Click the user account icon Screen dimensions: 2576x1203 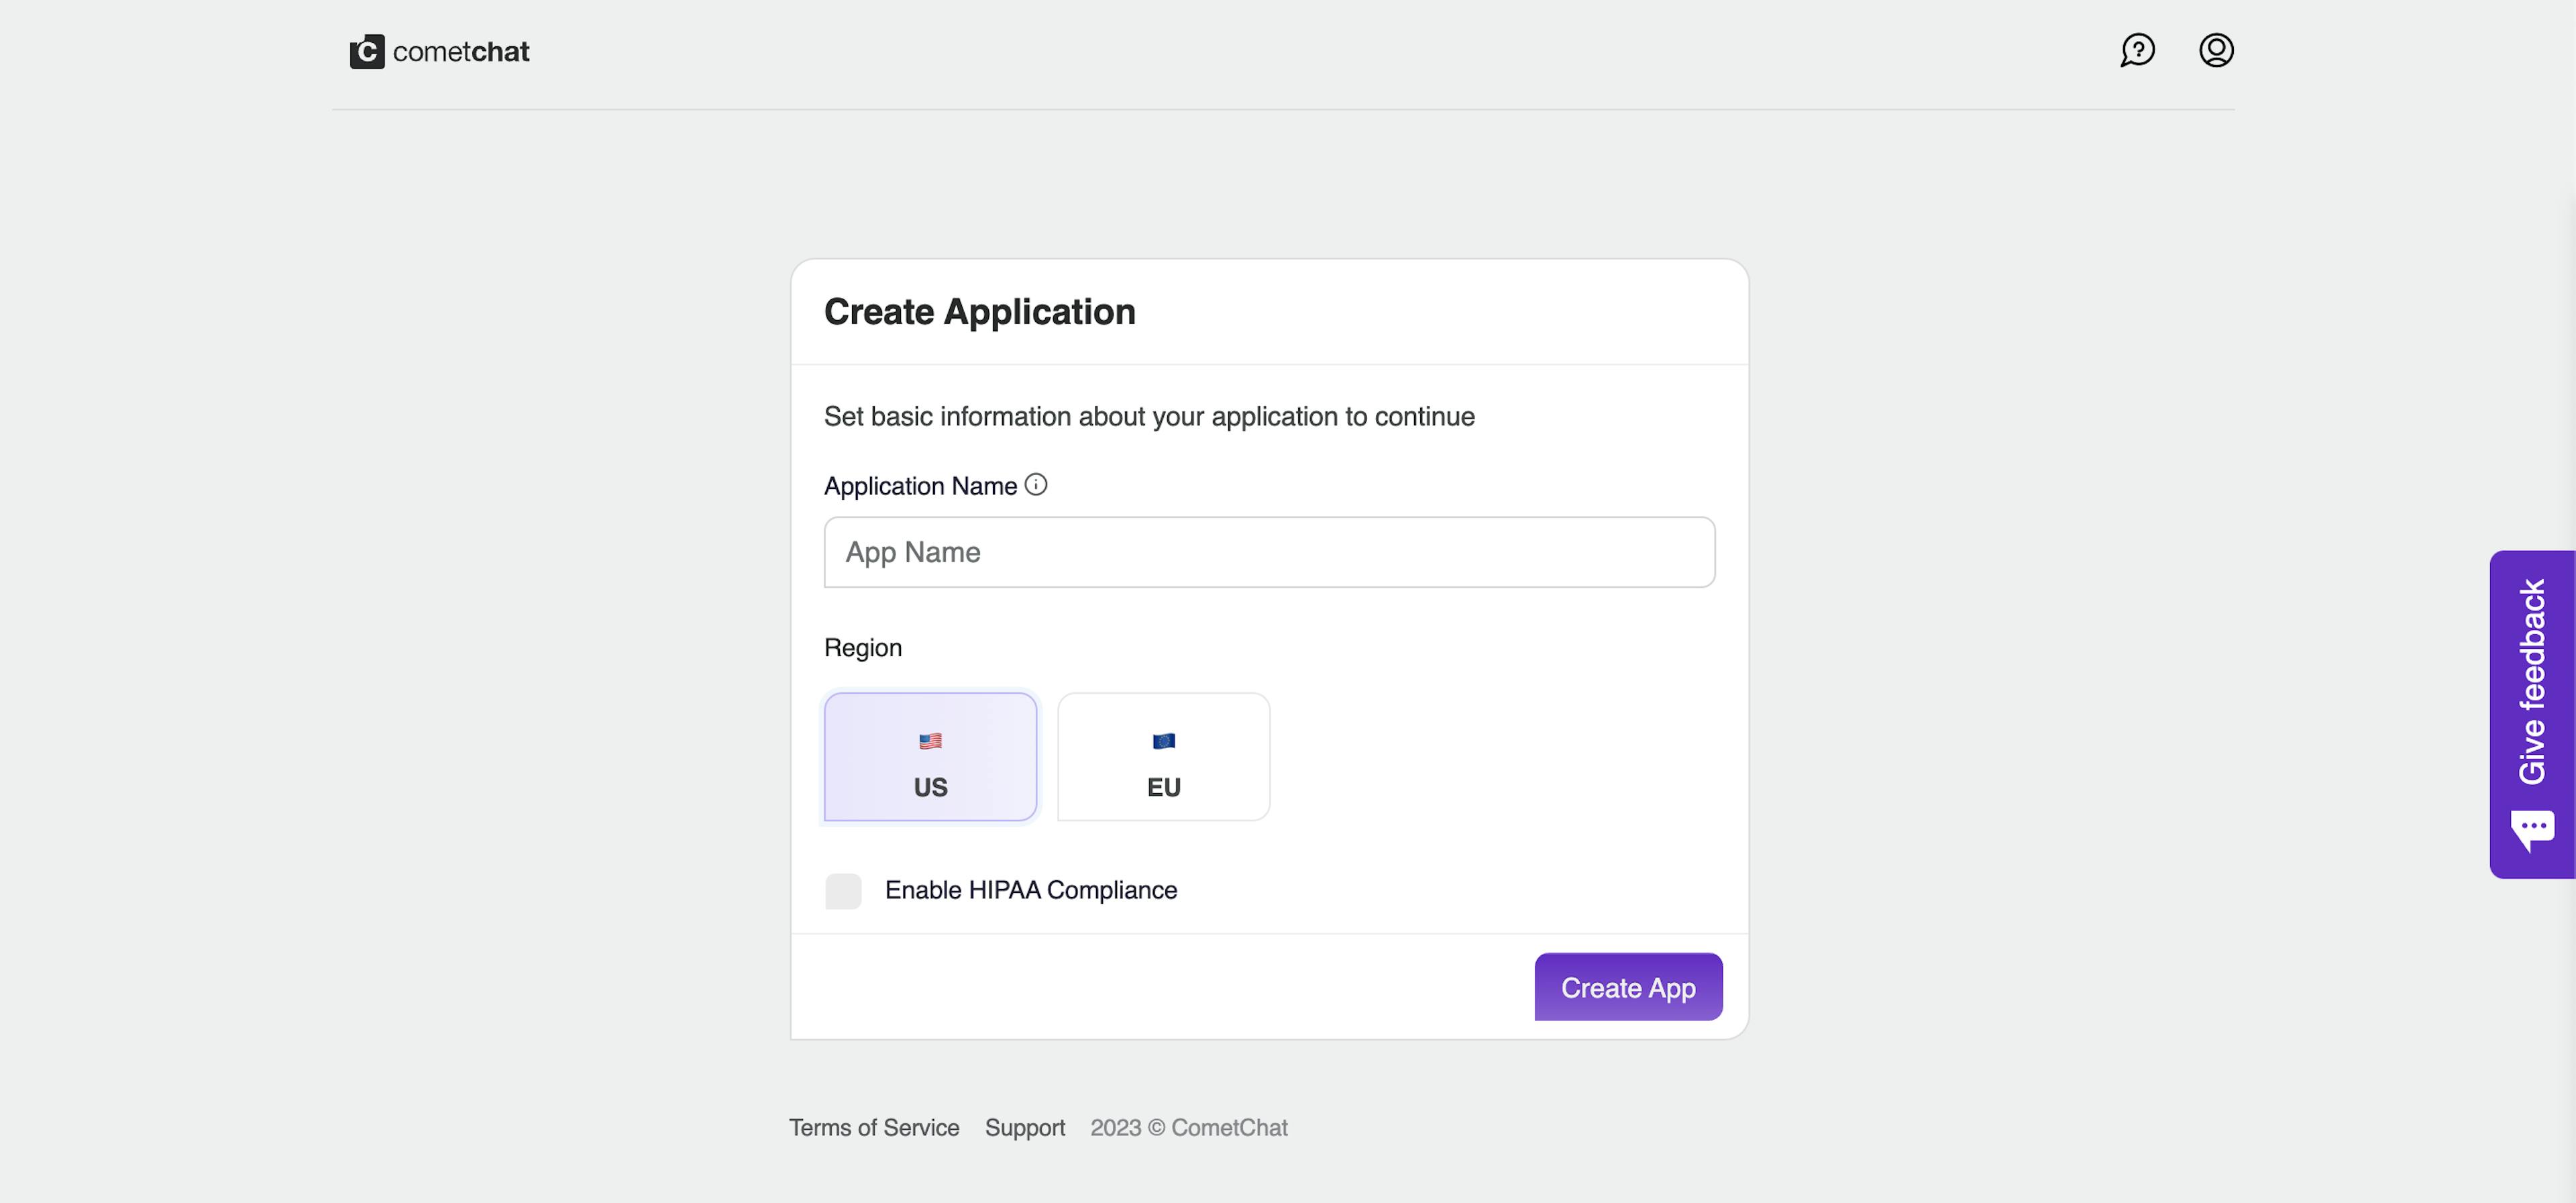coord(2215,50)
